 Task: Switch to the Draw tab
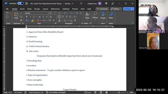coord(29,9)
